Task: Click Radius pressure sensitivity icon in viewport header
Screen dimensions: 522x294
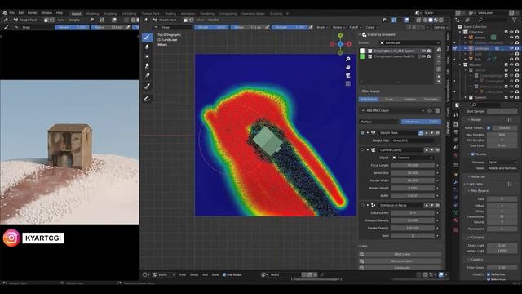Action: [x=267, y=27]
